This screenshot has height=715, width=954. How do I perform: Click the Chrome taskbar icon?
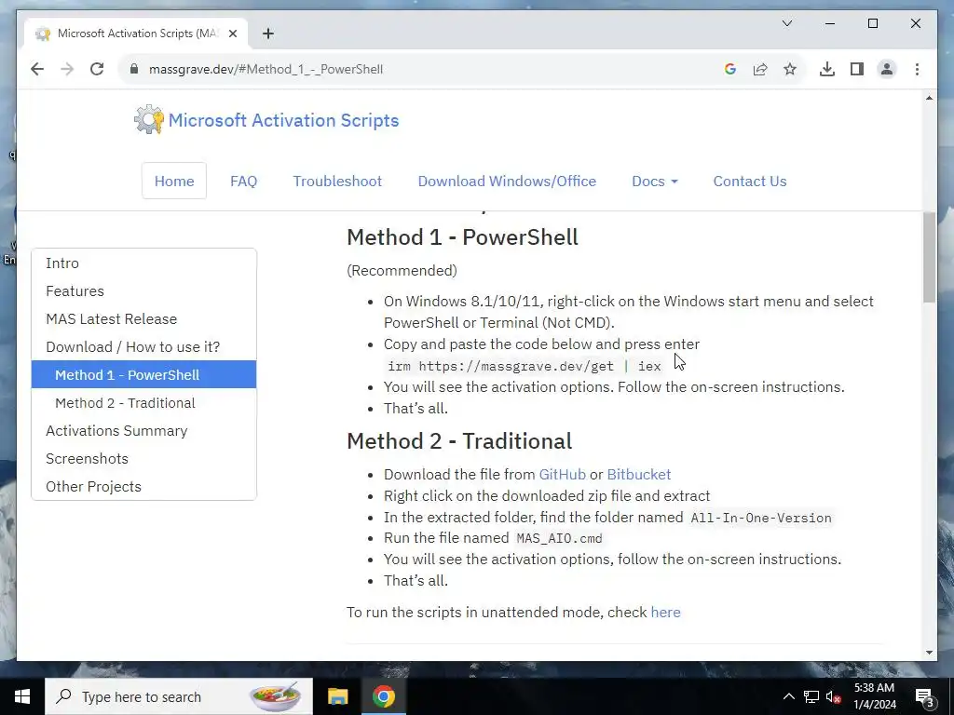pyautogui.click(x=383, y=696)
